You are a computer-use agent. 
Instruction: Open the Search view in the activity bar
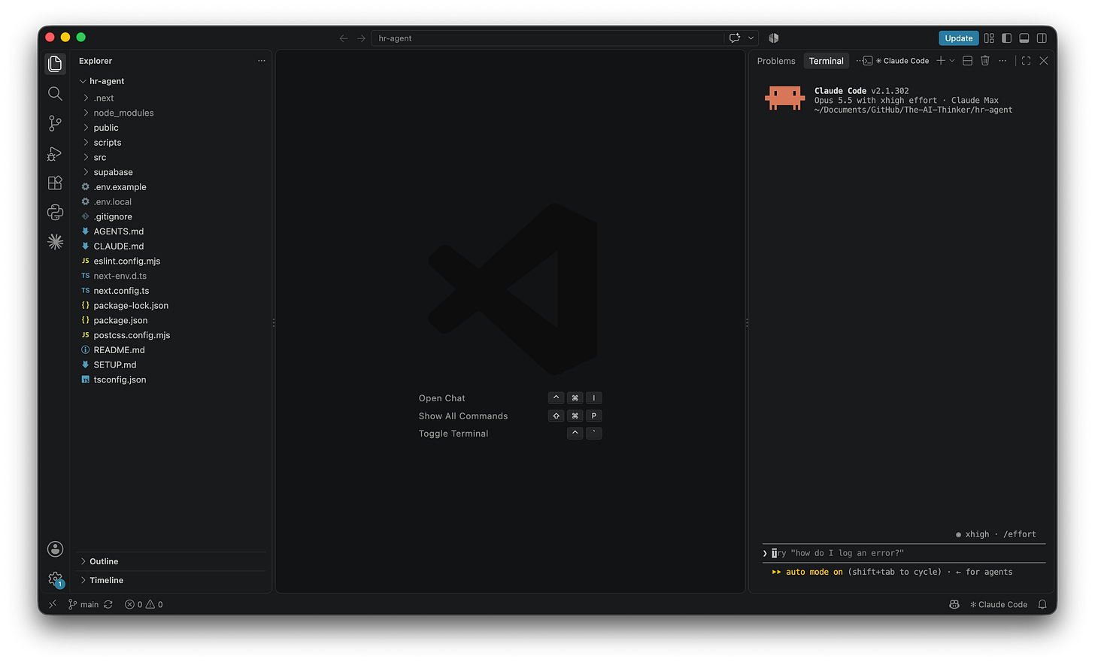tap(55, 93)
